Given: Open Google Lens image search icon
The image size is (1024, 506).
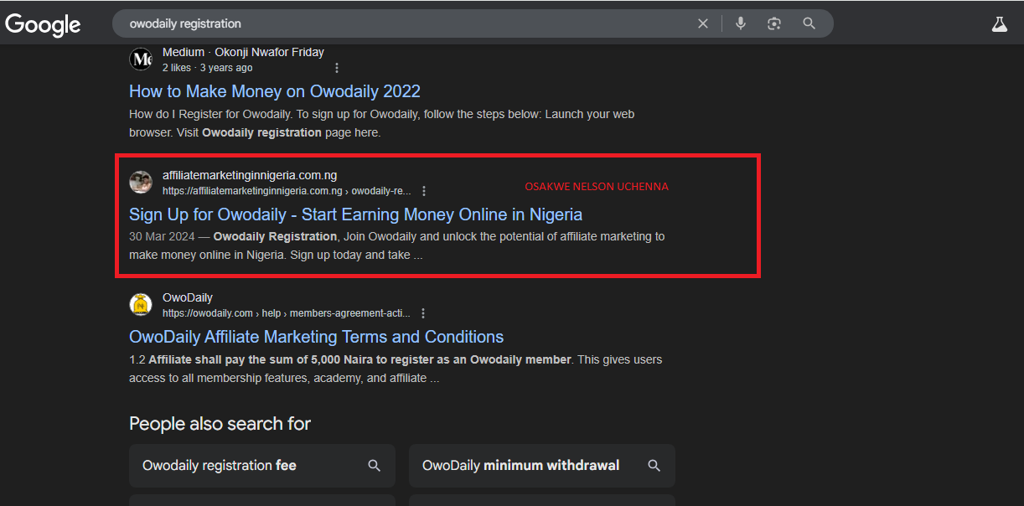Looking at the screenshot, I should 774,23.
